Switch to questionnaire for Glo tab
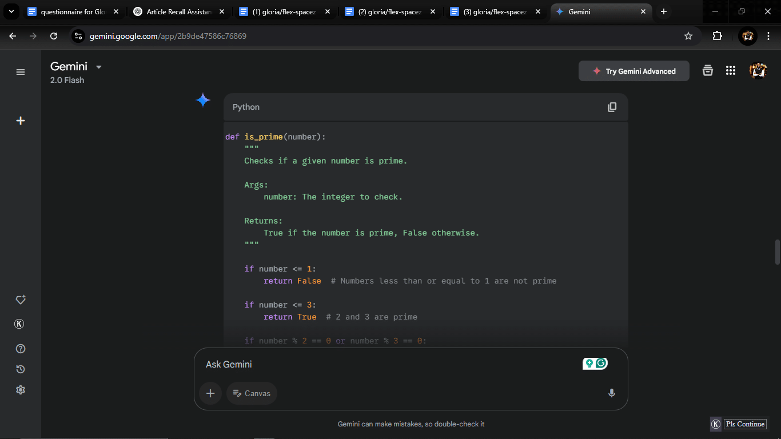Viewport: 781px width, 439px height. coord(73,11)
